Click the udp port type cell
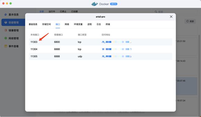The image size is (201, 117). tap(80, 56)
